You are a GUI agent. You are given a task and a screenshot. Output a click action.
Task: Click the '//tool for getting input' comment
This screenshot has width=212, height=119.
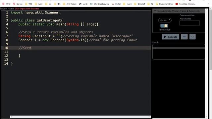coord(113,40)
